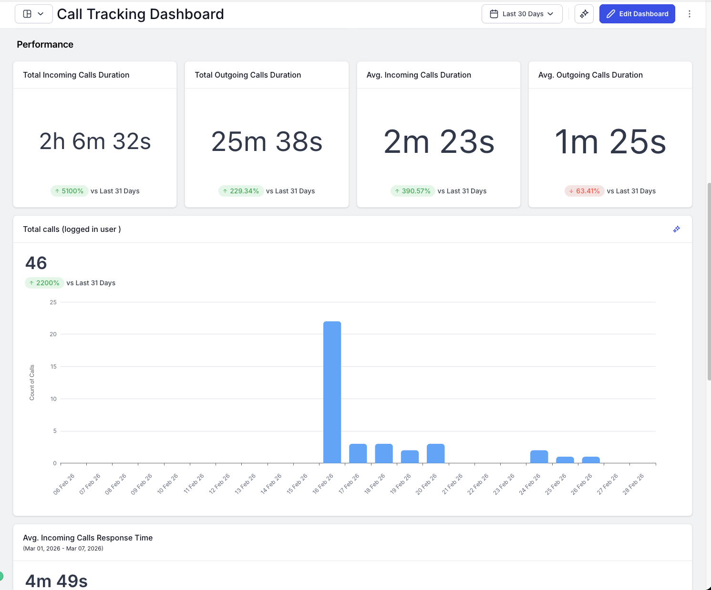The image size is (711, 590).
Task: Click the AI sparkles icon in the top bar
Action: coord(584,14)
